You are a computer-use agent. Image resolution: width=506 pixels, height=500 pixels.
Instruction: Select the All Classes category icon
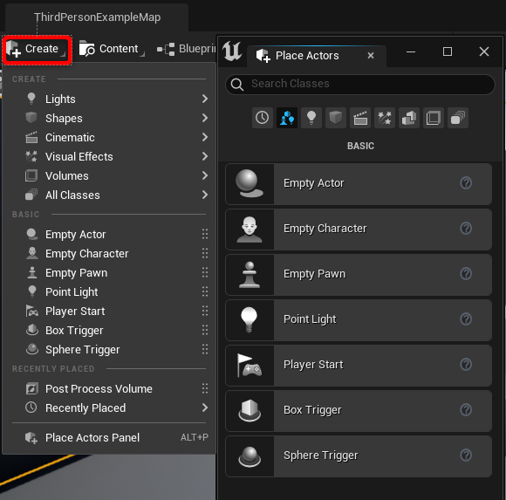(458, 118)
